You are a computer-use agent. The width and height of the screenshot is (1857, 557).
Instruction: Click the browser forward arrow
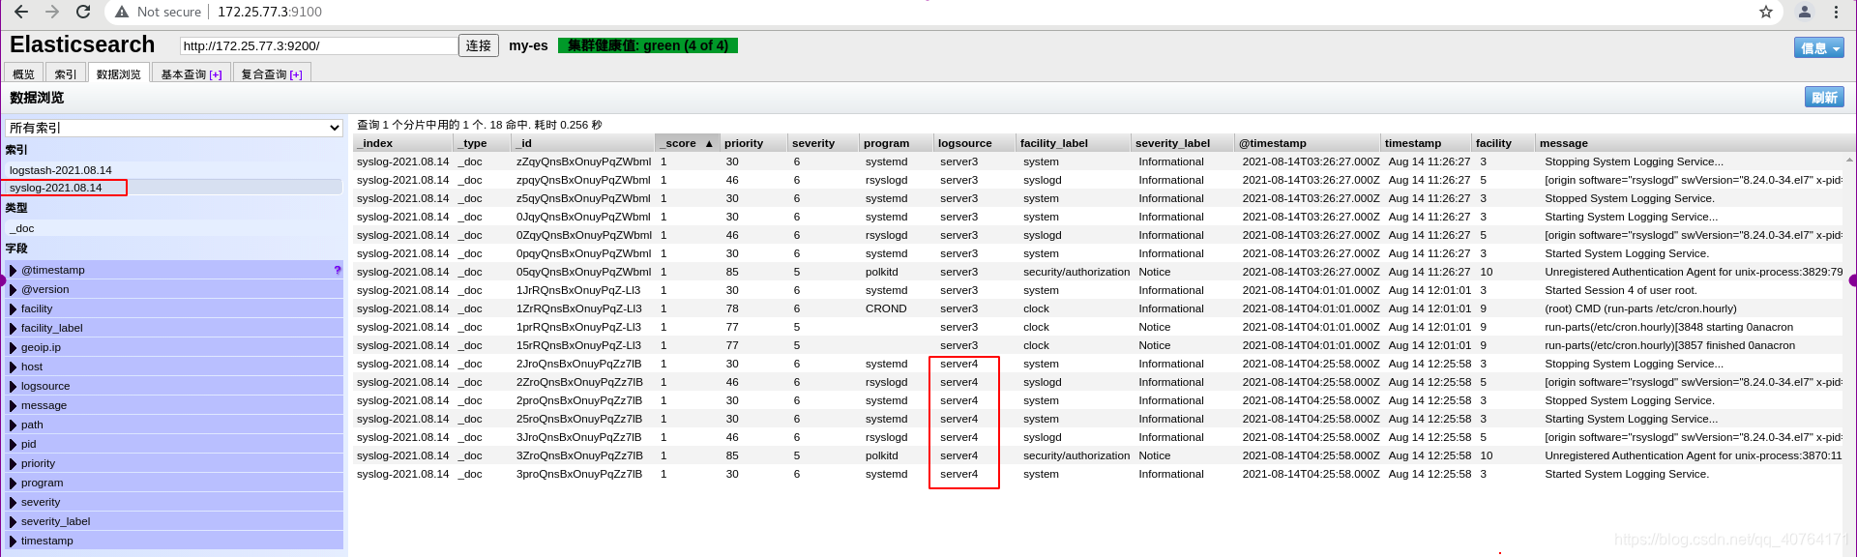pos(52,12)
